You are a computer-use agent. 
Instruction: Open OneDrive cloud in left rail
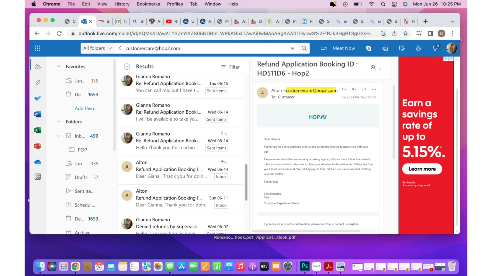[x=38, y=162]
